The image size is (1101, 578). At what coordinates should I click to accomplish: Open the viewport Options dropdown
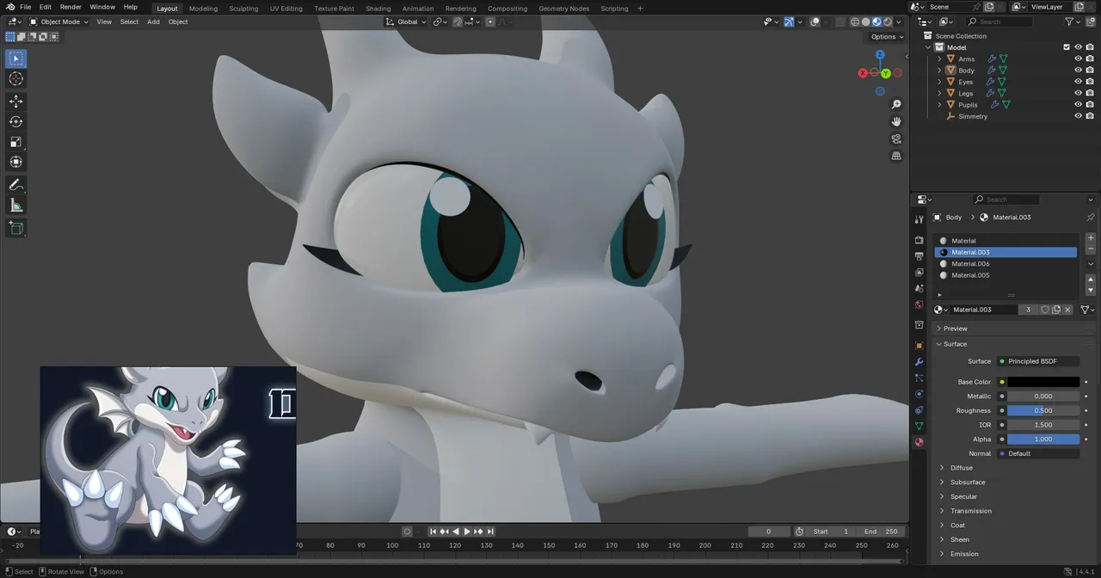(x=887, y=37)
